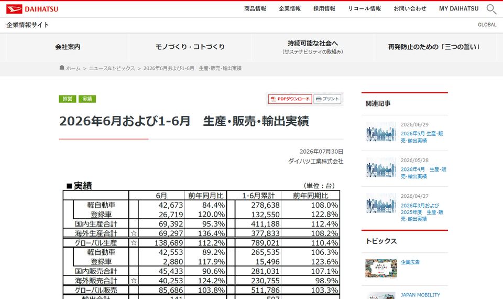Viewport: 503px width, 299px height.
Task: Click thumbnail of 2026/05/28 related article
Action: click(381, 168)
